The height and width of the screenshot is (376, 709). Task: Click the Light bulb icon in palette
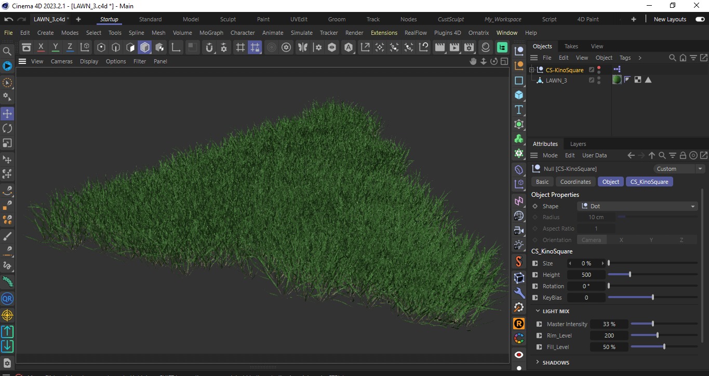[x=519, y=245]
